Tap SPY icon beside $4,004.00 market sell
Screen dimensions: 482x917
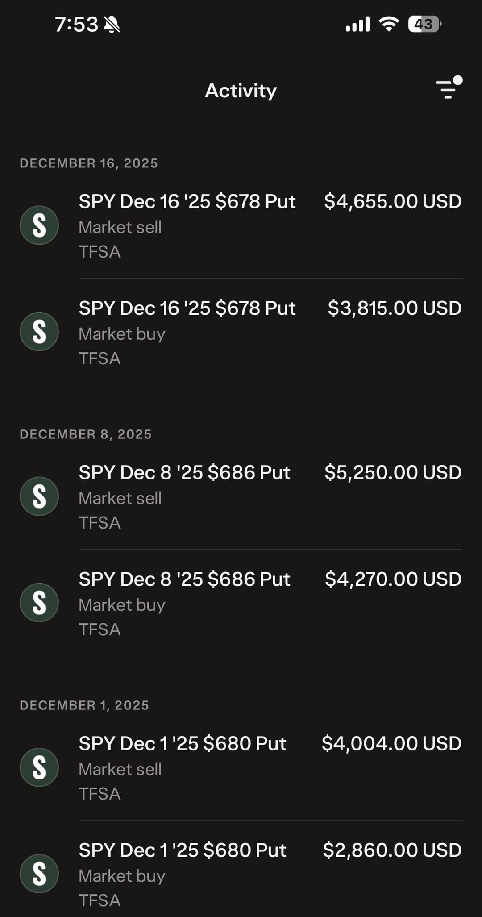pyautogui.click(x=39, y=767)
